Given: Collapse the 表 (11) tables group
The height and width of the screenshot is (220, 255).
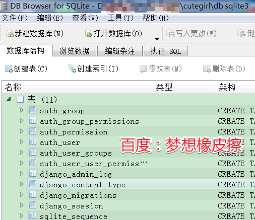Looking at the screenshot, I should click(9, 99).
